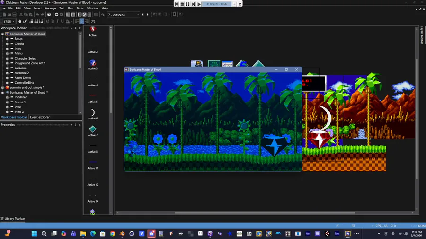Select the ControllerBind frame
This screenshot has width=426, height=239.
coord(24,83)
